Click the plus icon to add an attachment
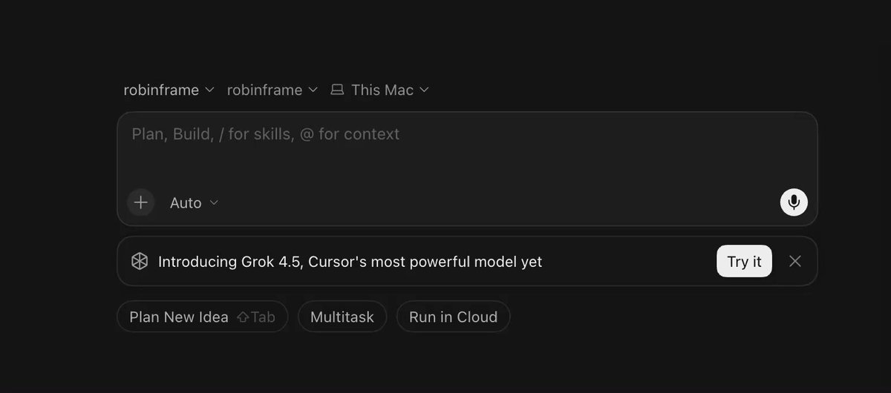Image resolution: width=891 pixels, height=393 pixels. 140,202
